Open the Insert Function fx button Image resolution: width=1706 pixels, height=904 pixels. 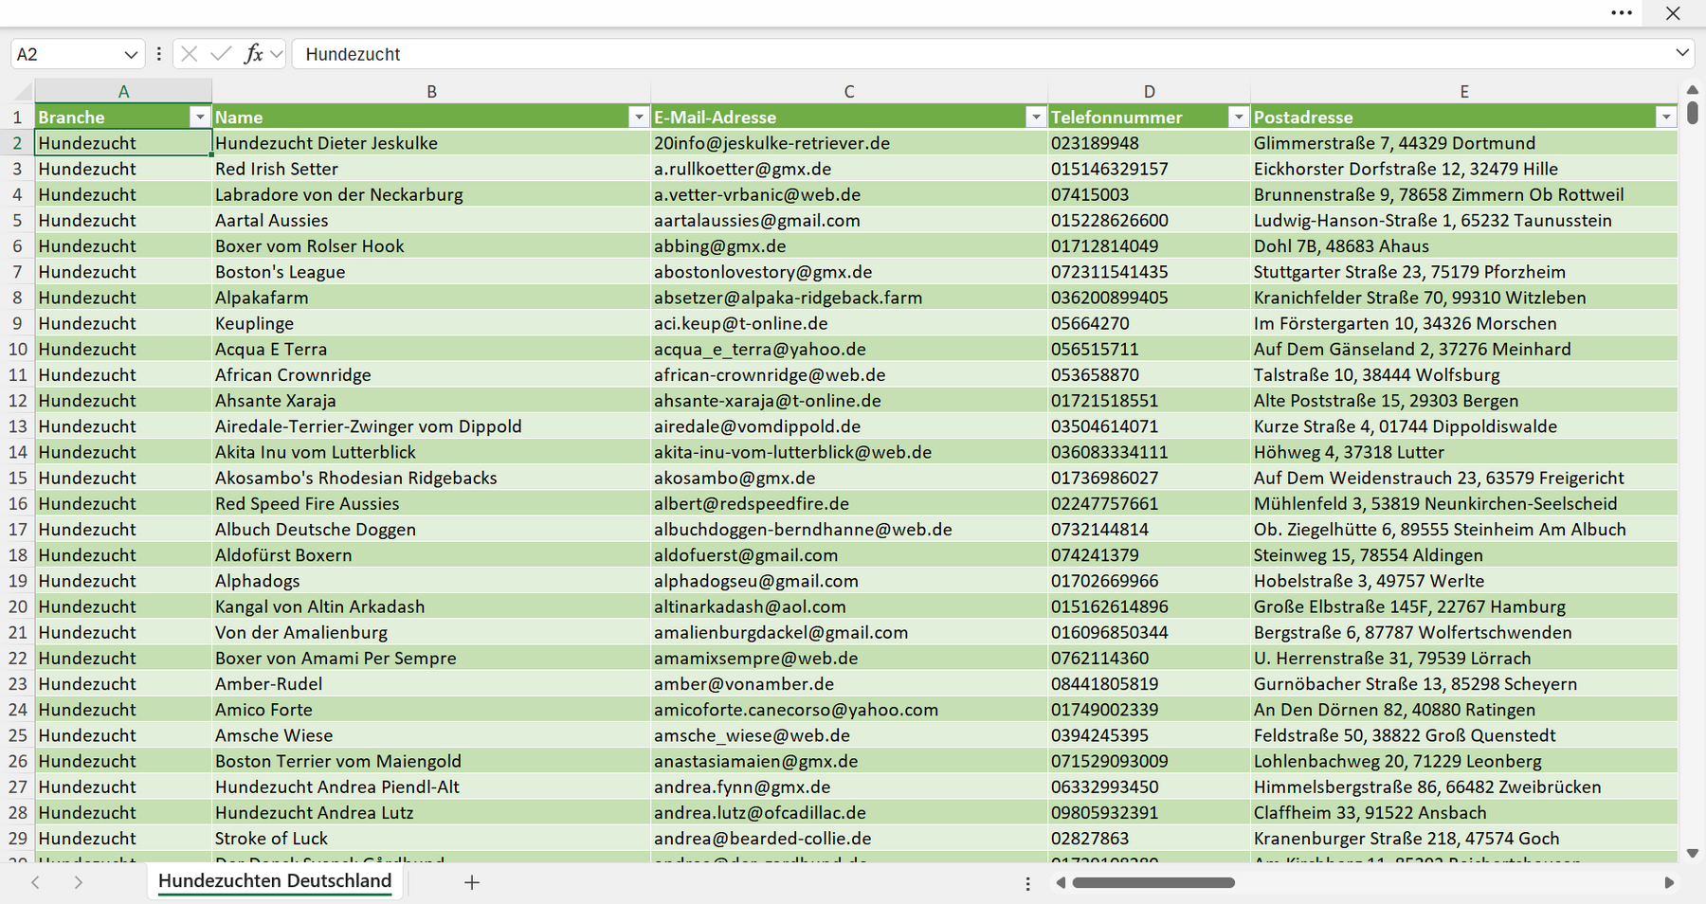click(253, 54)
